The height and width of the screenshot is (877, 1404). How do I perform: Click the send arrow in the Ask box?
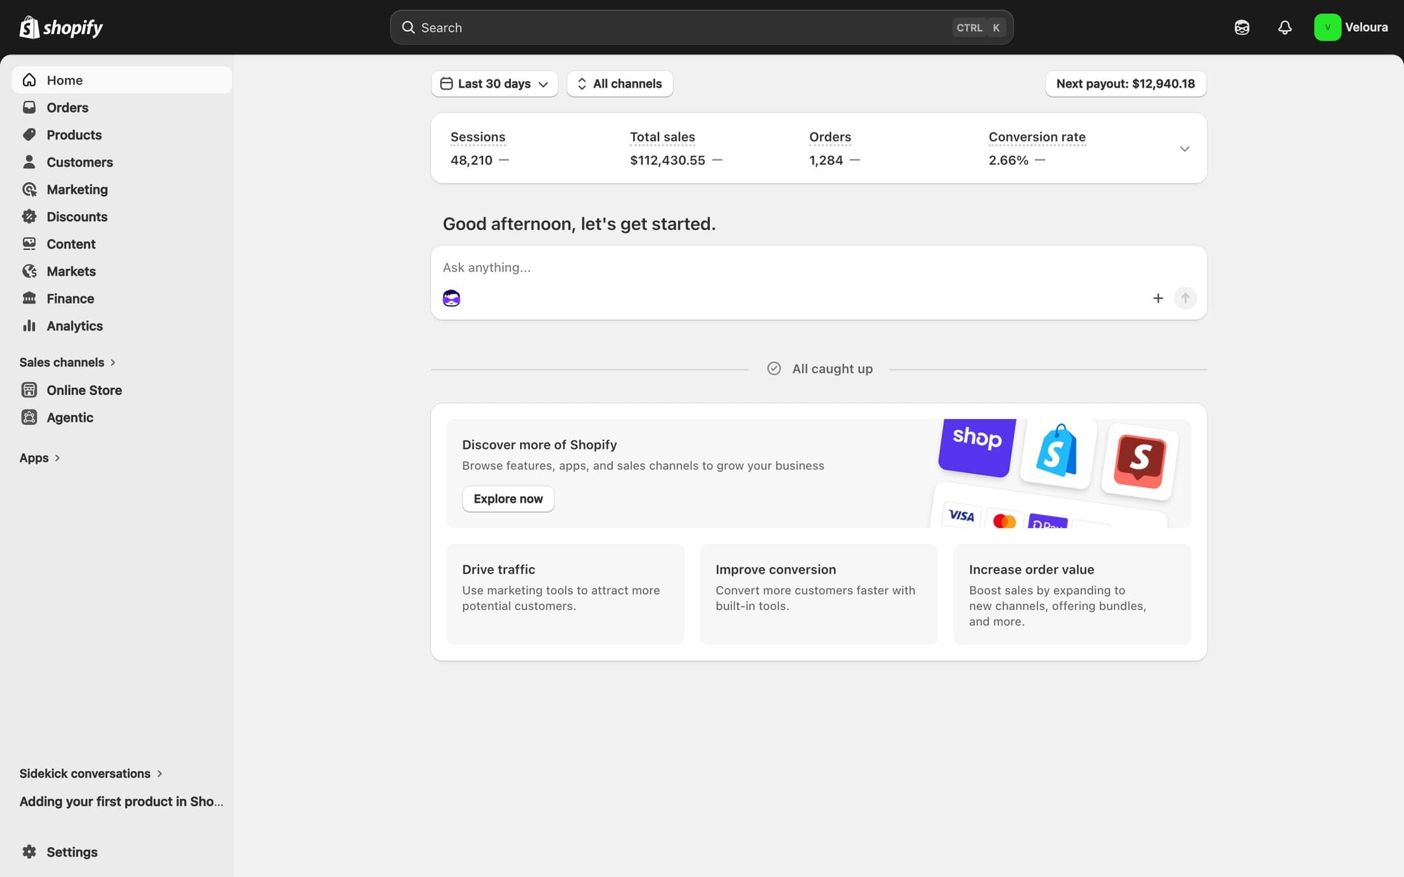pyautogui.click(x=1185, y=298)
